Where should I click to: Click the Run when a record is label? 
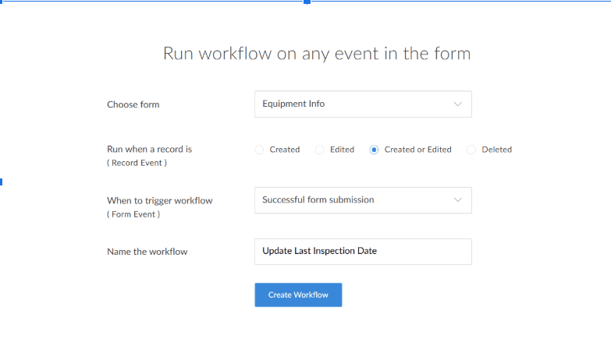pyautogui.click(x=149, y=149)
